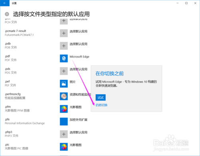Image resolution: width=200 pixels, height=156 pixels.
Task: Click the 光影看图 icon for .pfm
Action: (64, 109)
